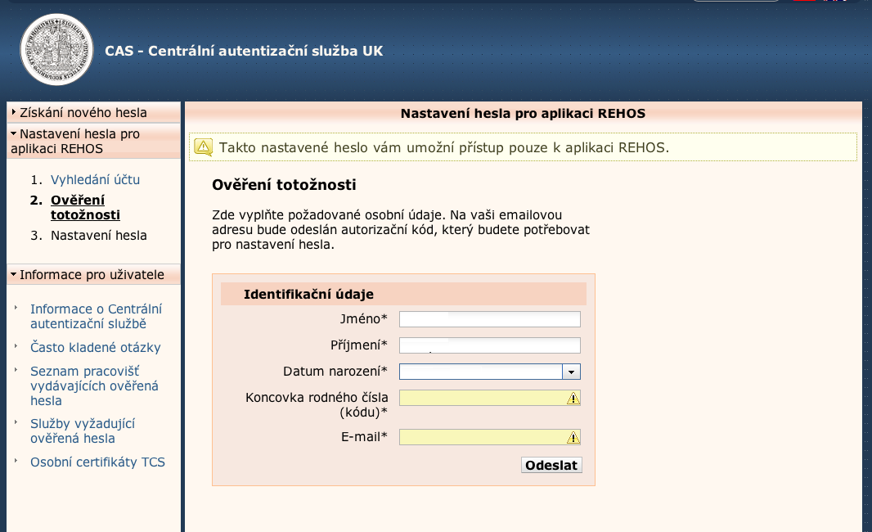Go to step Vyhledání účtu
This screenshot has width=872, height=532.
(x=95, y=180)
